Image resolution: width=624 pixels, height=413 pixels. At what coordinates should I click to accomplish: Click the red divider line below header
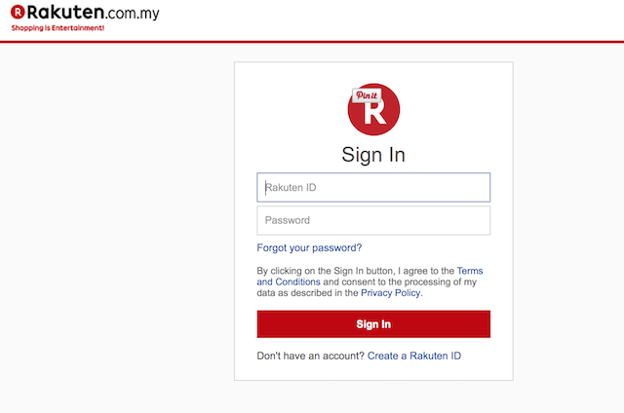tap(312, 41)
